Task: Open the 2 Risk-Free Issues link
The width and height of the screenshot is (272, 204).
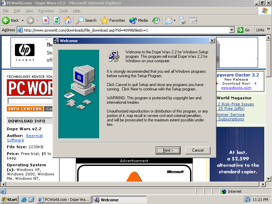Action: coord(236,104)
